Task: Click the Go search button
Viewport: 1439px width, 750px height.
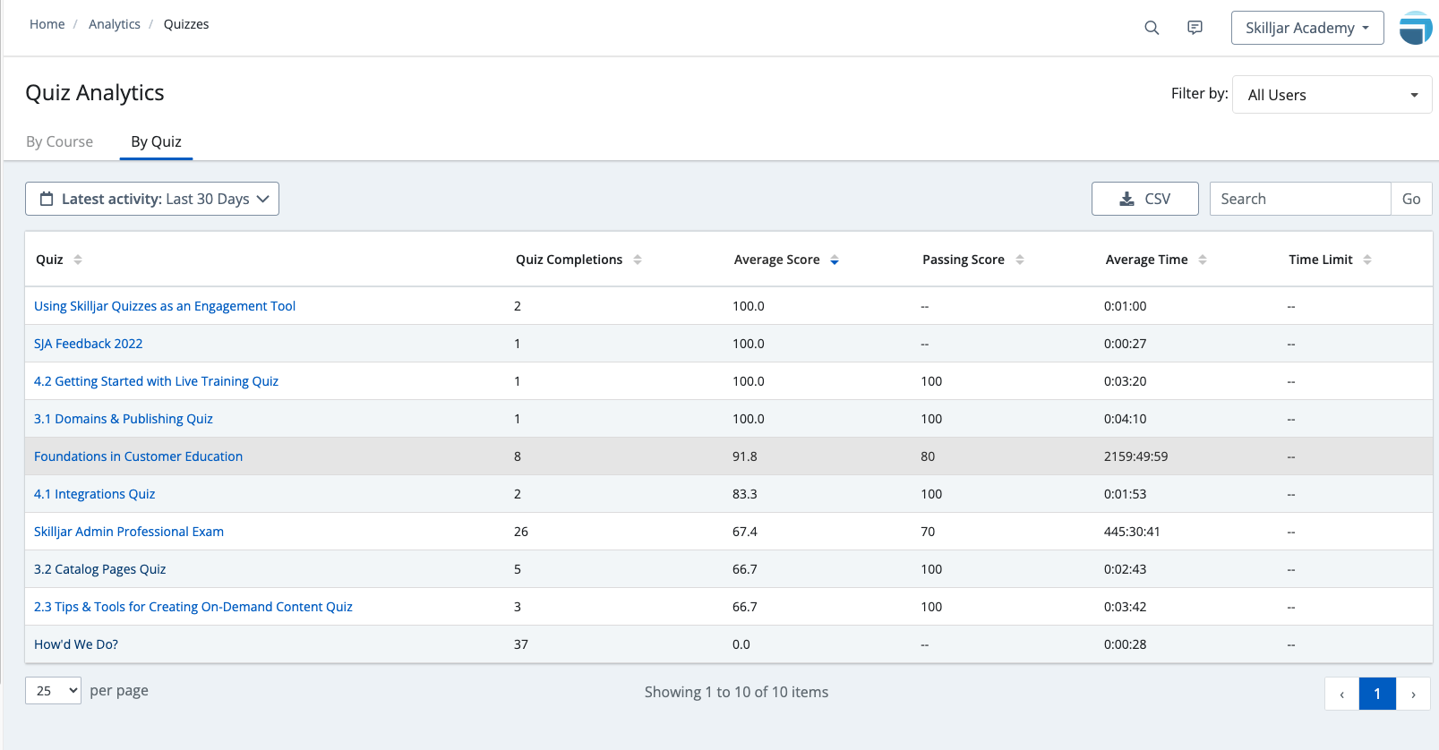Action: click(x=1411, y=199)
